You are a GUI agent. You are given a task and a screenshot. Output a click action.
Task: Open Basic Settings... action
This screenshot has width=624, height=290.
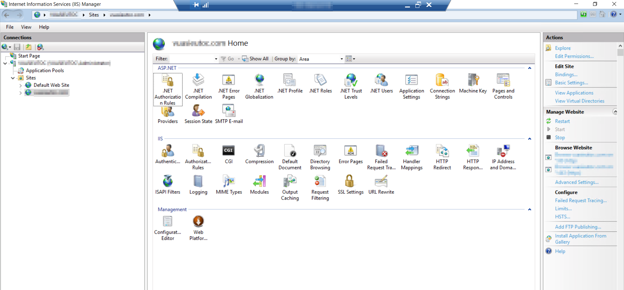click(571, 83)
